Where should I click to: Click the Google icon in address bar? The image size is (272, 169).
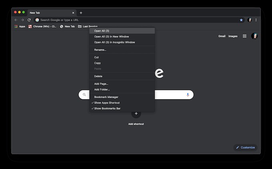tap(37, 20)
